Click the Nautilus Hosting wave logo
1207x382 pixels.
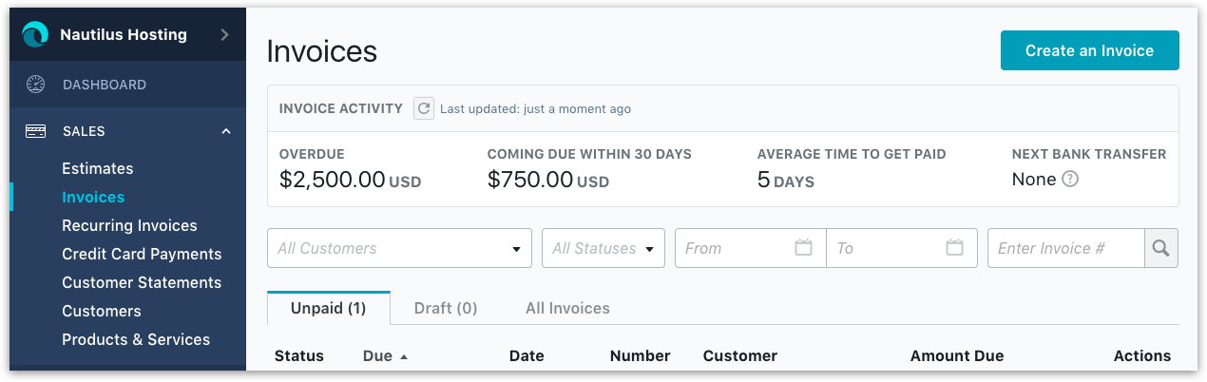click(35, 34)
